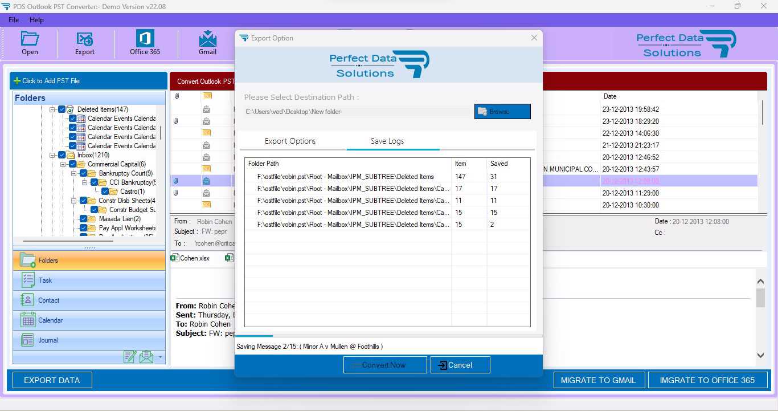This screenshot has height=411, width=778.
Task: Click the notes pencil icon below Journal
Action: pyautogui.click(x=130, y=357)
